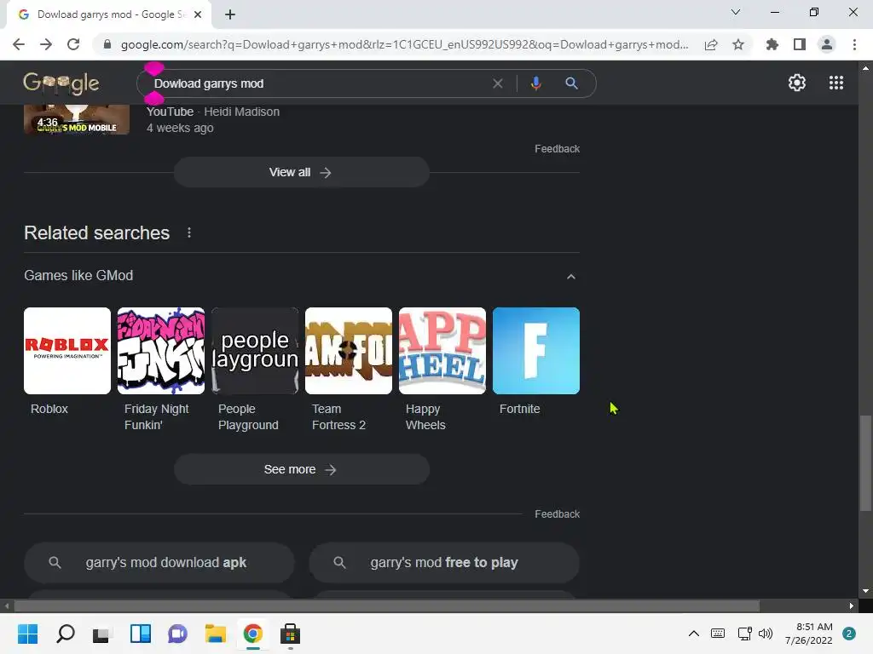Click the vertical scrollbar thumb

tap(865, 462)
